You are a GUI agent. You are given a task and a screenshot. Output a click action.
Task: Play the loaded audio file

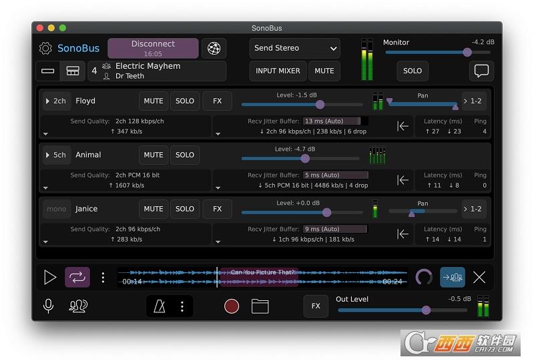coord(50,277)
